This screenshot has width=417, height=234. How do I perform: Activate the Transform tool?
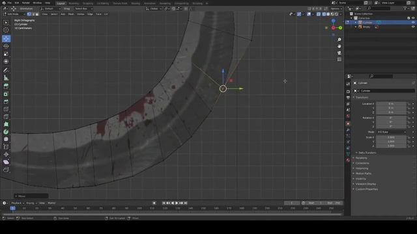6,62
